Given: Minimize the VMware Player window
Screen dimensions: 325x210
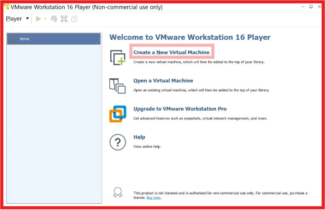Looking at the screenshot, I should [x=302, y=7].
